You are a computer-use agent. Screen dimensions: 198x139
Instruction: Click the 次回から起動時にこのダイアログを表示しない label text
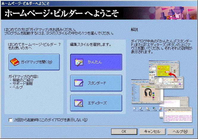click(x=51, y=120)
